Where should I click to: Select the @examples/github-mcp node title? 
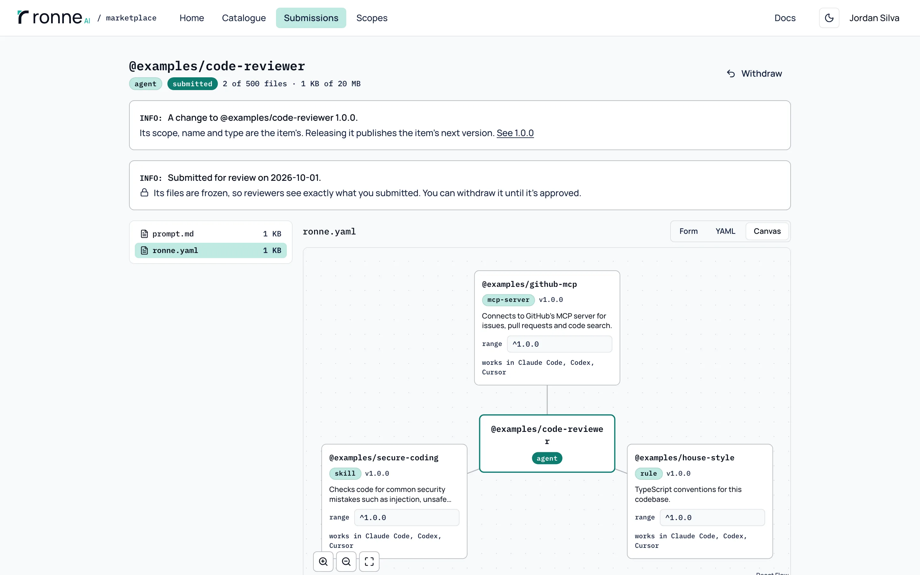529,284
